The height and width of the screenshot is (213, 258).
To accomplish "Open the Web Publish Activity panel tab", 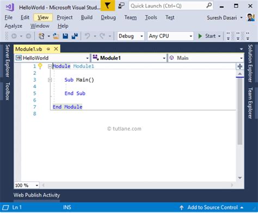I will (36, 195).
